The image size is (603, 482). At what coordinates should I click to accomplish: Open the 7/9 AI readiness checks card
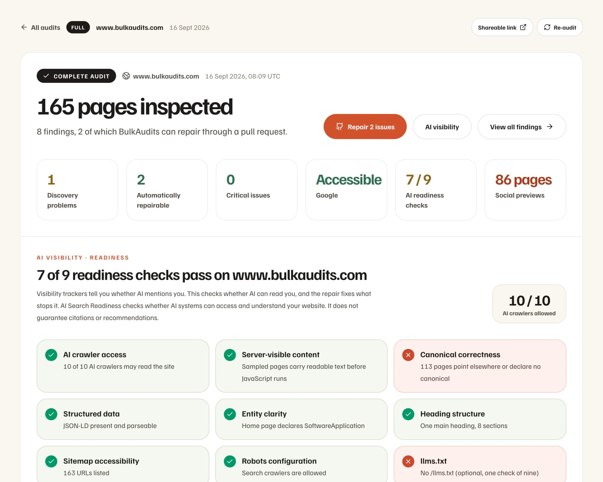(436, 190)
